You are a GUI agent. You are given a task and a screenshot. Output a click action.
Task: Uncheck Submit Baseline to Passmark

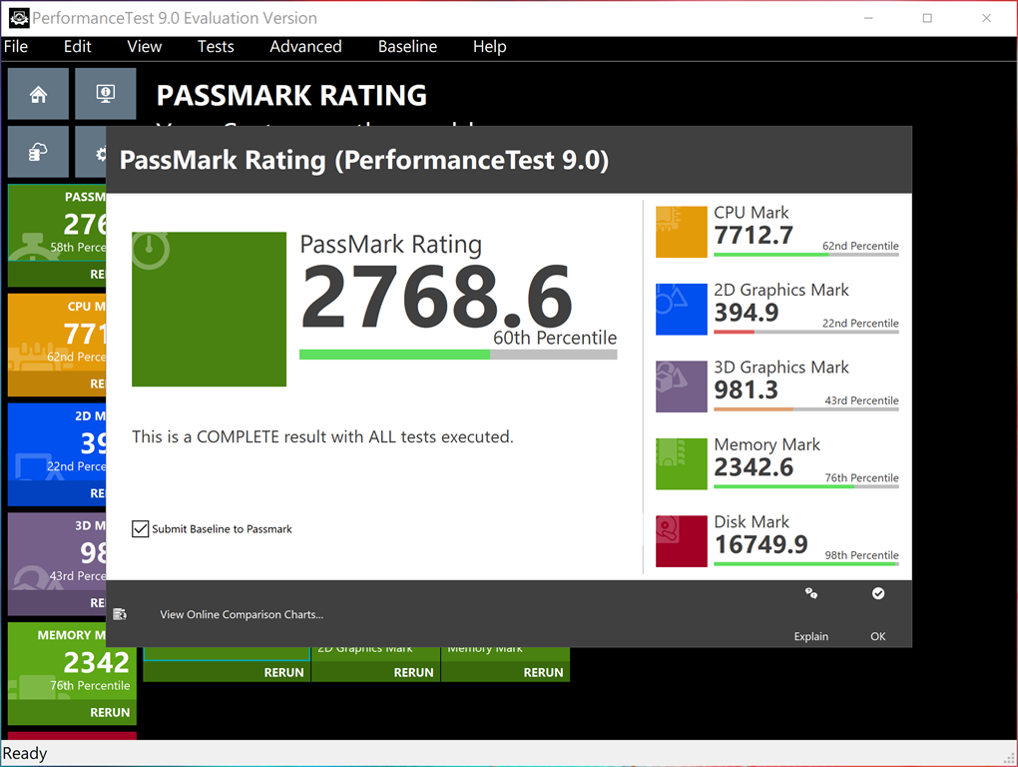pos(141,529)
